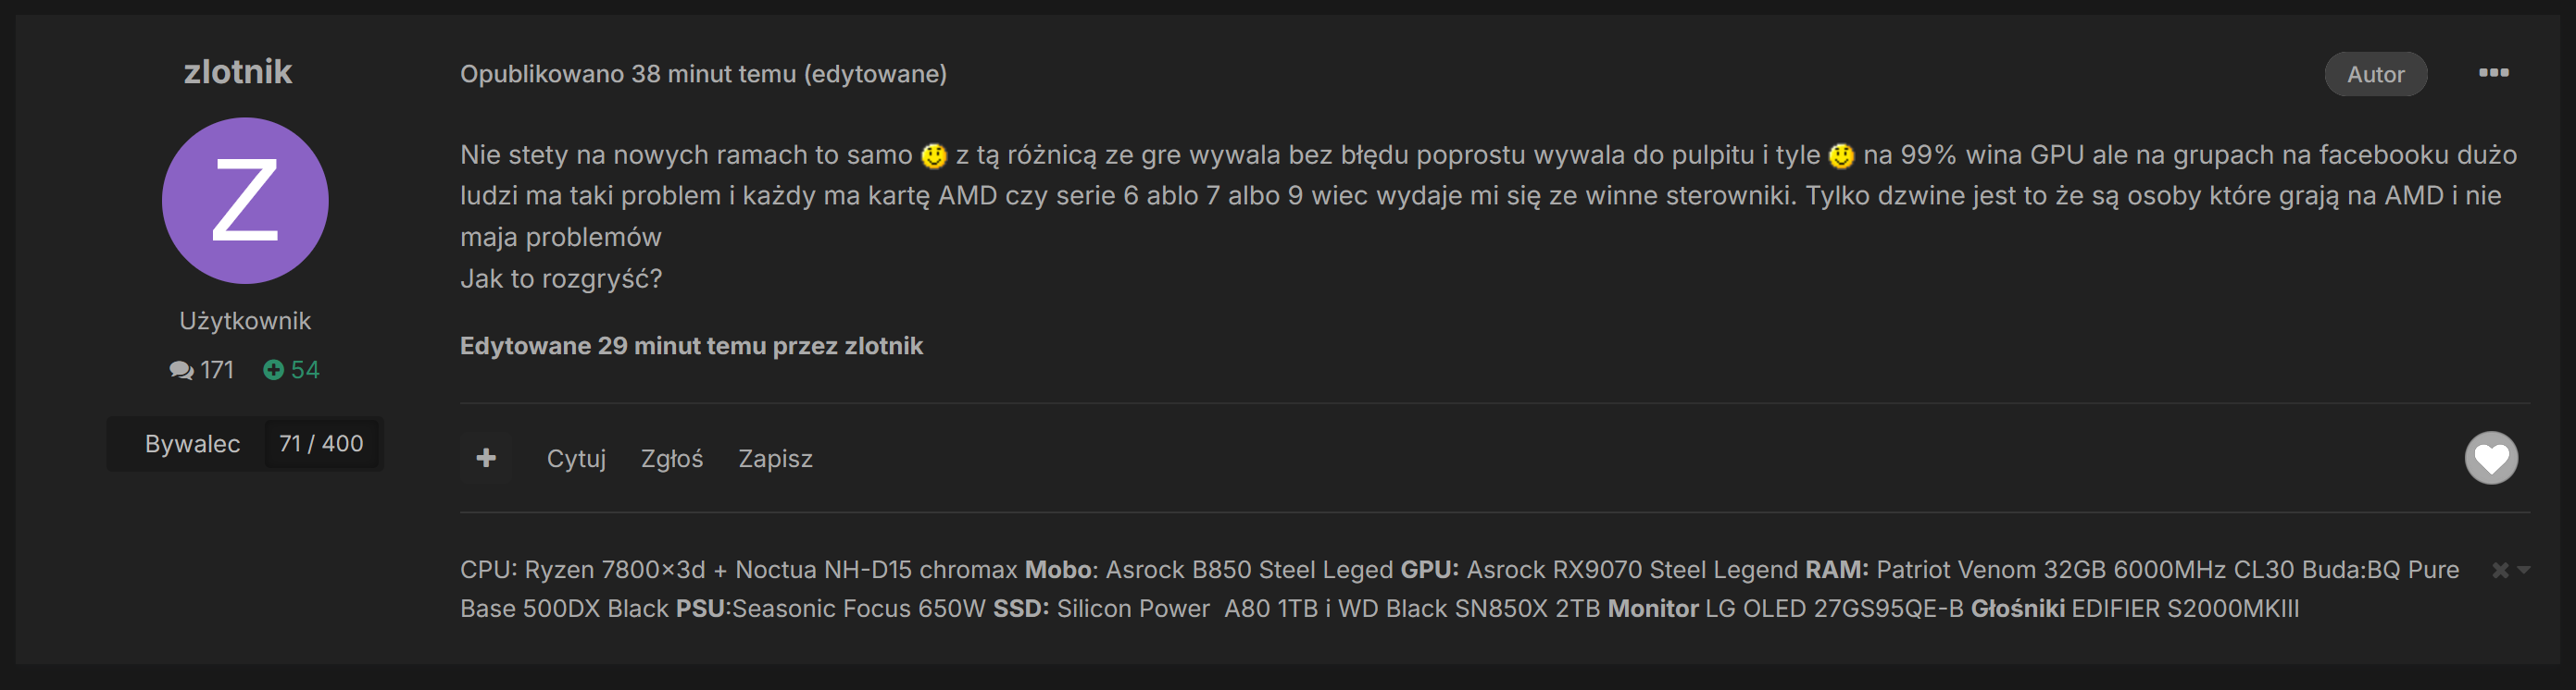The height and width of the screenshot is (690, 2576).
Task: Click the green plus reputation icon
Action: click(273, 371)
